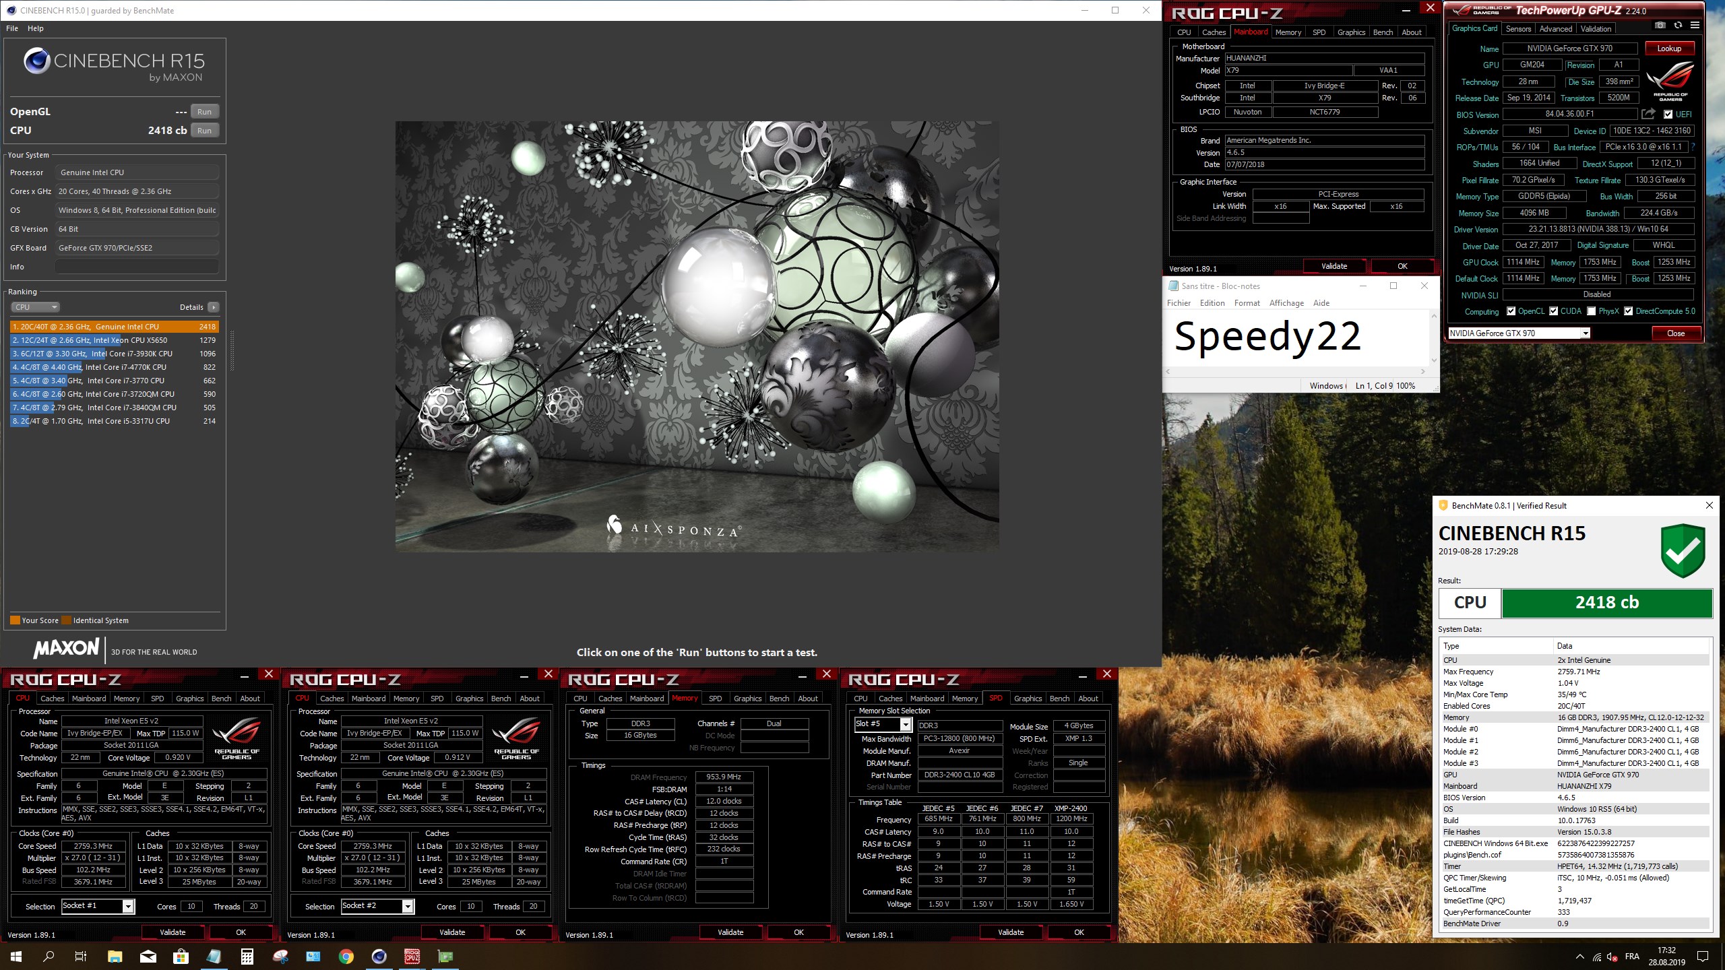This screenshot has height=970, width=1725.
Task: Open Notepad's Format menu
Action: (x=1247, y=303)
